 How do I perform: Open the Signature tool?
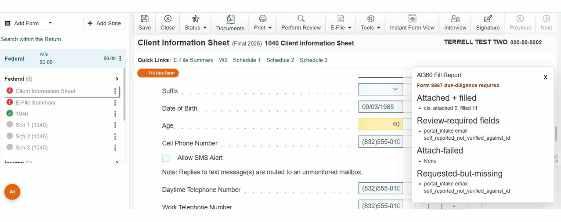(488, 23)
